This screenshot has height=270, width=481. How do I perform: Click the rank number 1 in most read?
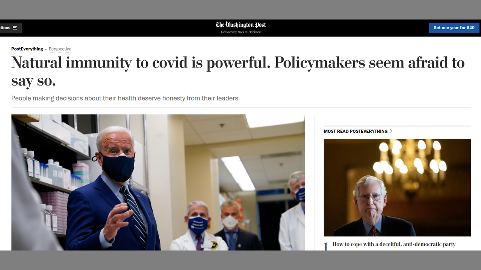(x=326, y=246)
